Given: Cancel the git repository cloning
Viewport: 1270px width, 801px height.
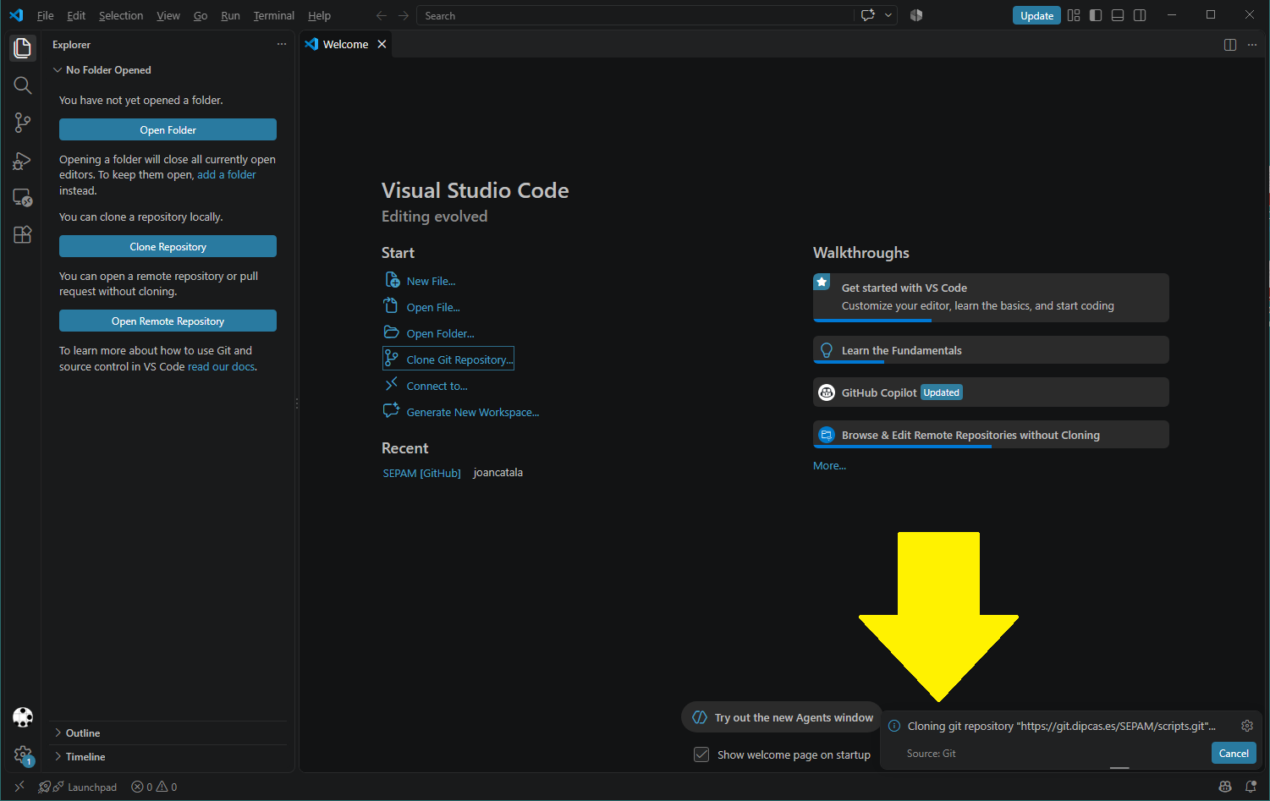Looking at the screenshot, I should [x=1234, y=753].
